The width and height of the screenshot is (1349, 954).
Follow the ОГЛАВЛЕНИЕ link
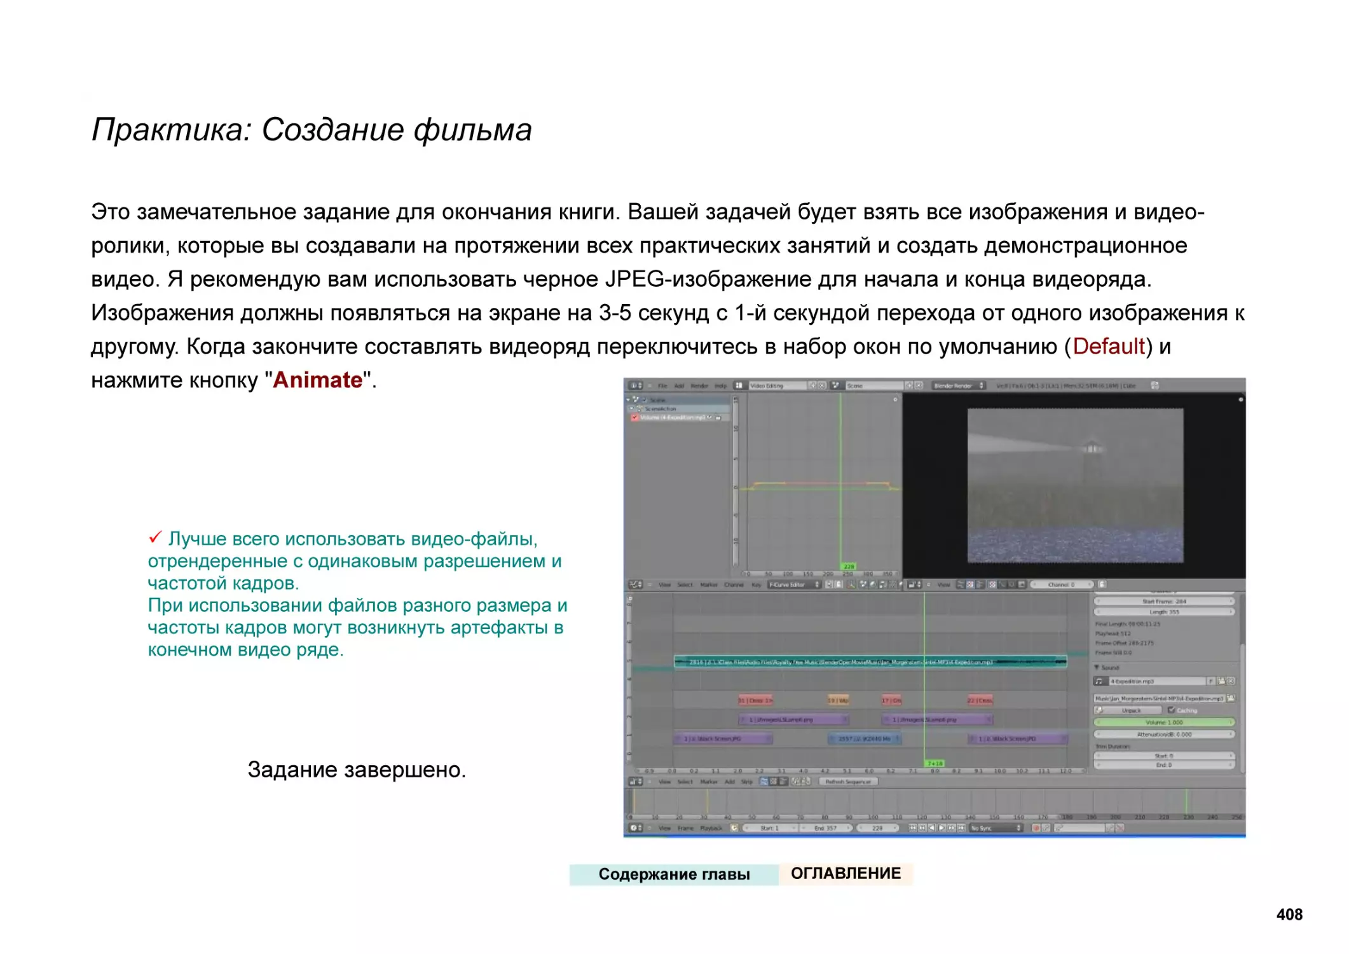tap(846, 874)
